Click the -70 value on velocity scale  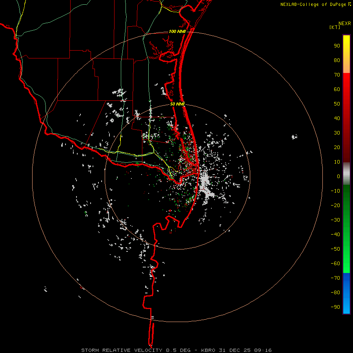pyautogui.click(x=335, y=278)
